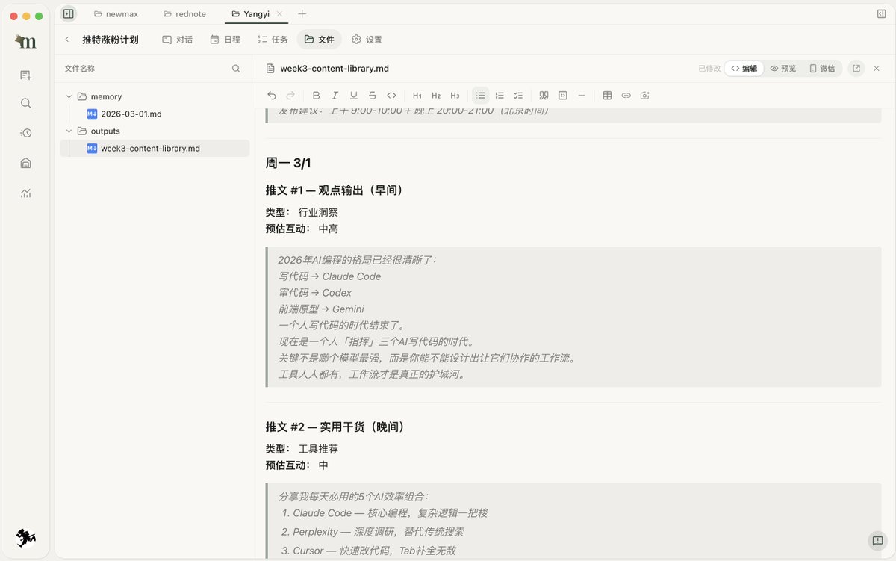896x561 pixels.
Task: Apply Heading 3 style
Action: [455, 96]
